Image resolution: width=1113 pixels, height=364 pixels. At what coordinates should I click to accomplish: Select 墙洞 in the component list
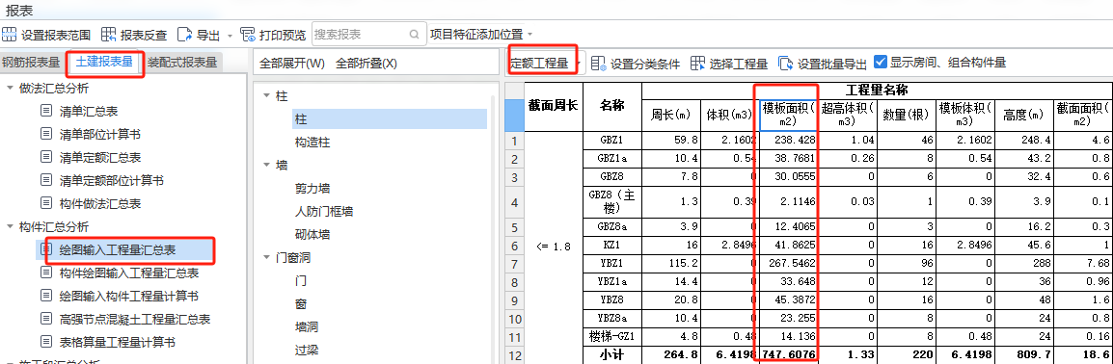(307, 327)
